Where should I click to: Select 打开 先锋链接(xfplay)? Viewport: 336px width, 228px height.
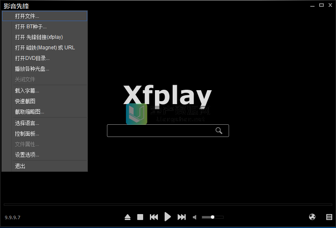tap(45, 37)
